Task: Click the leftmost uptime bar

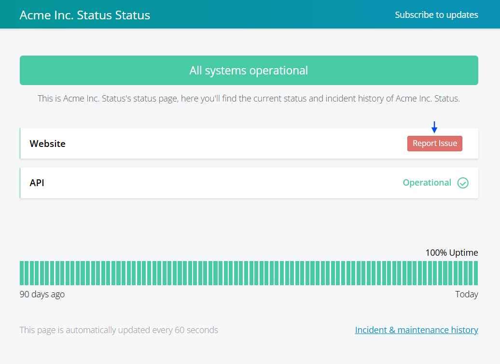Action: (22, 273)
